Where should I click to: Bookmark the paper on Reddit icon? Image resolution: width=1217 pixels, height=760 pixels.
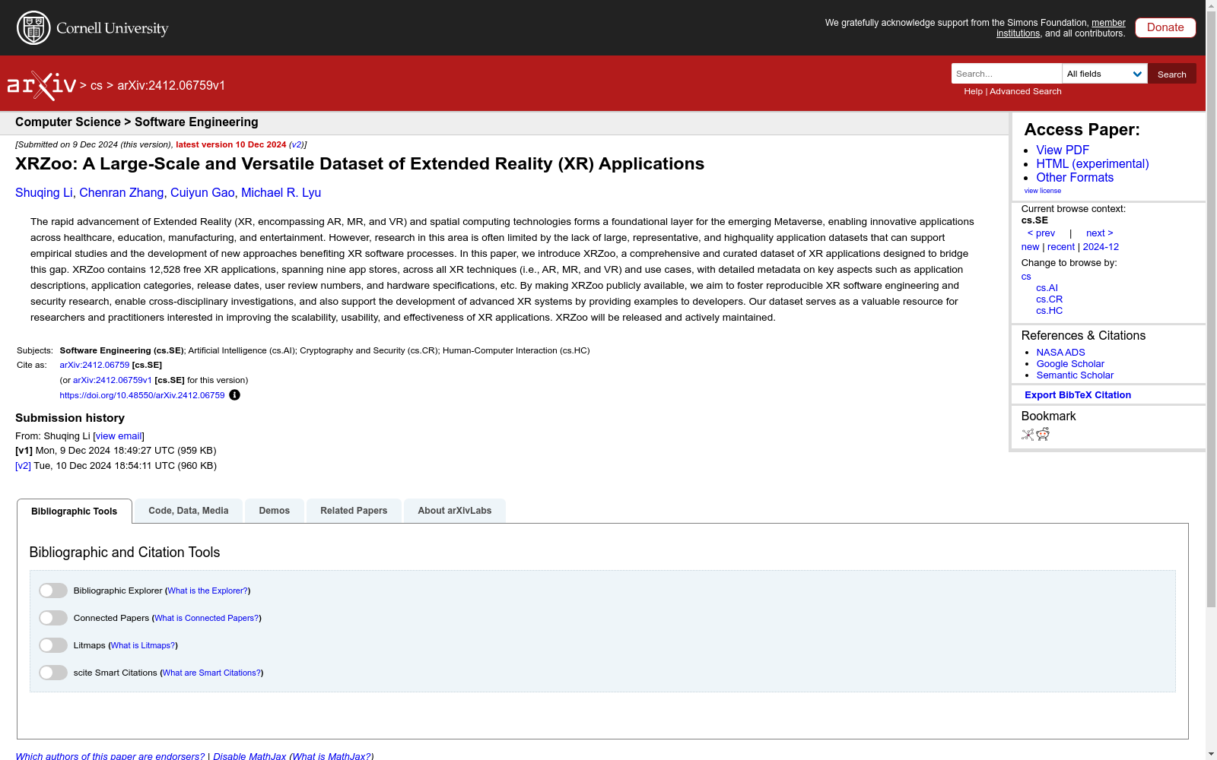[x=1043, y=434]
